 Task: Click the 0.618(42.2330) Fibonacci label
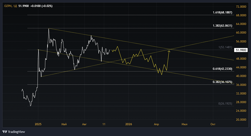(222, 69)
